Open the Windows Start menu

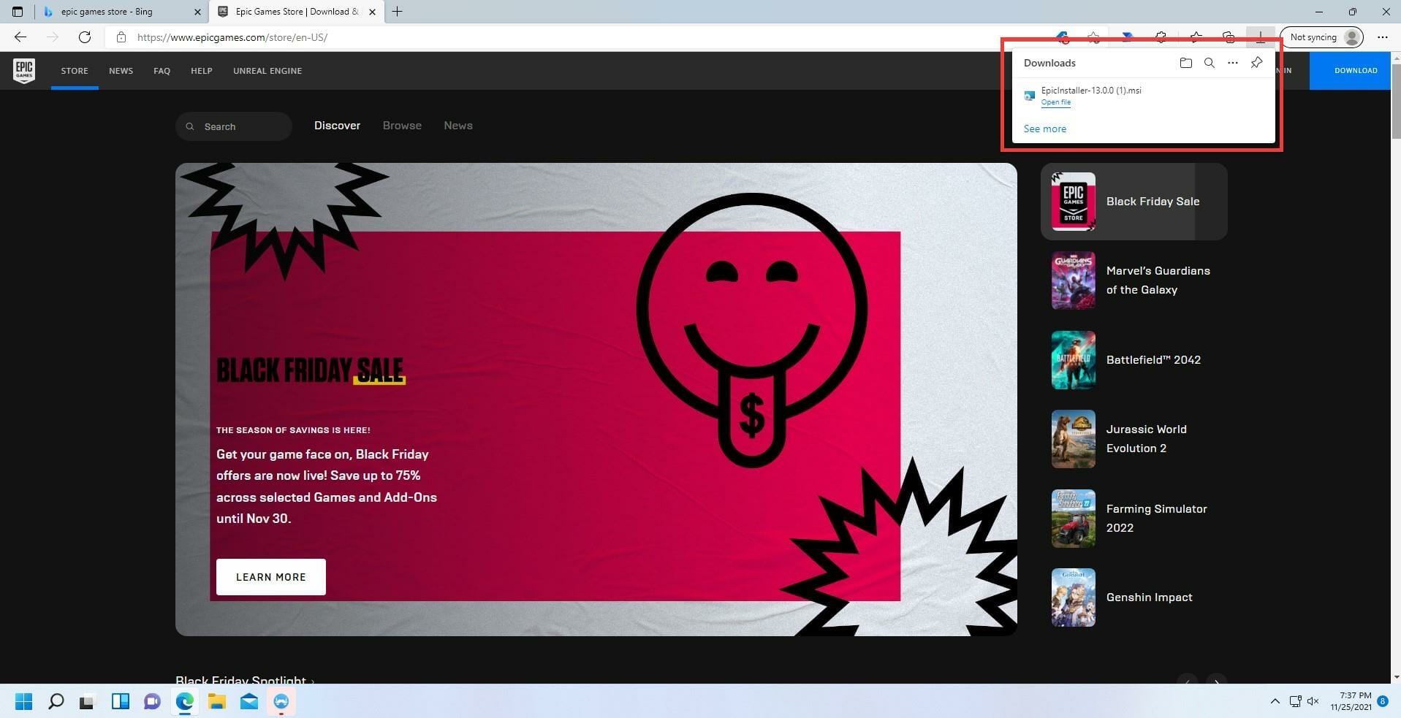23,701
